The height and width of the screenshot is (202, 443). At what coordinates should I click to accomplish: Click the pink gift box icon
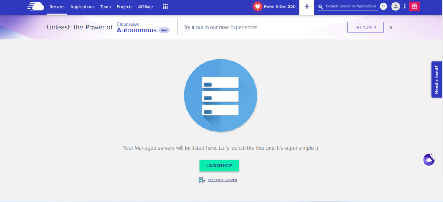pyautogui.click(x=414, y=6)
